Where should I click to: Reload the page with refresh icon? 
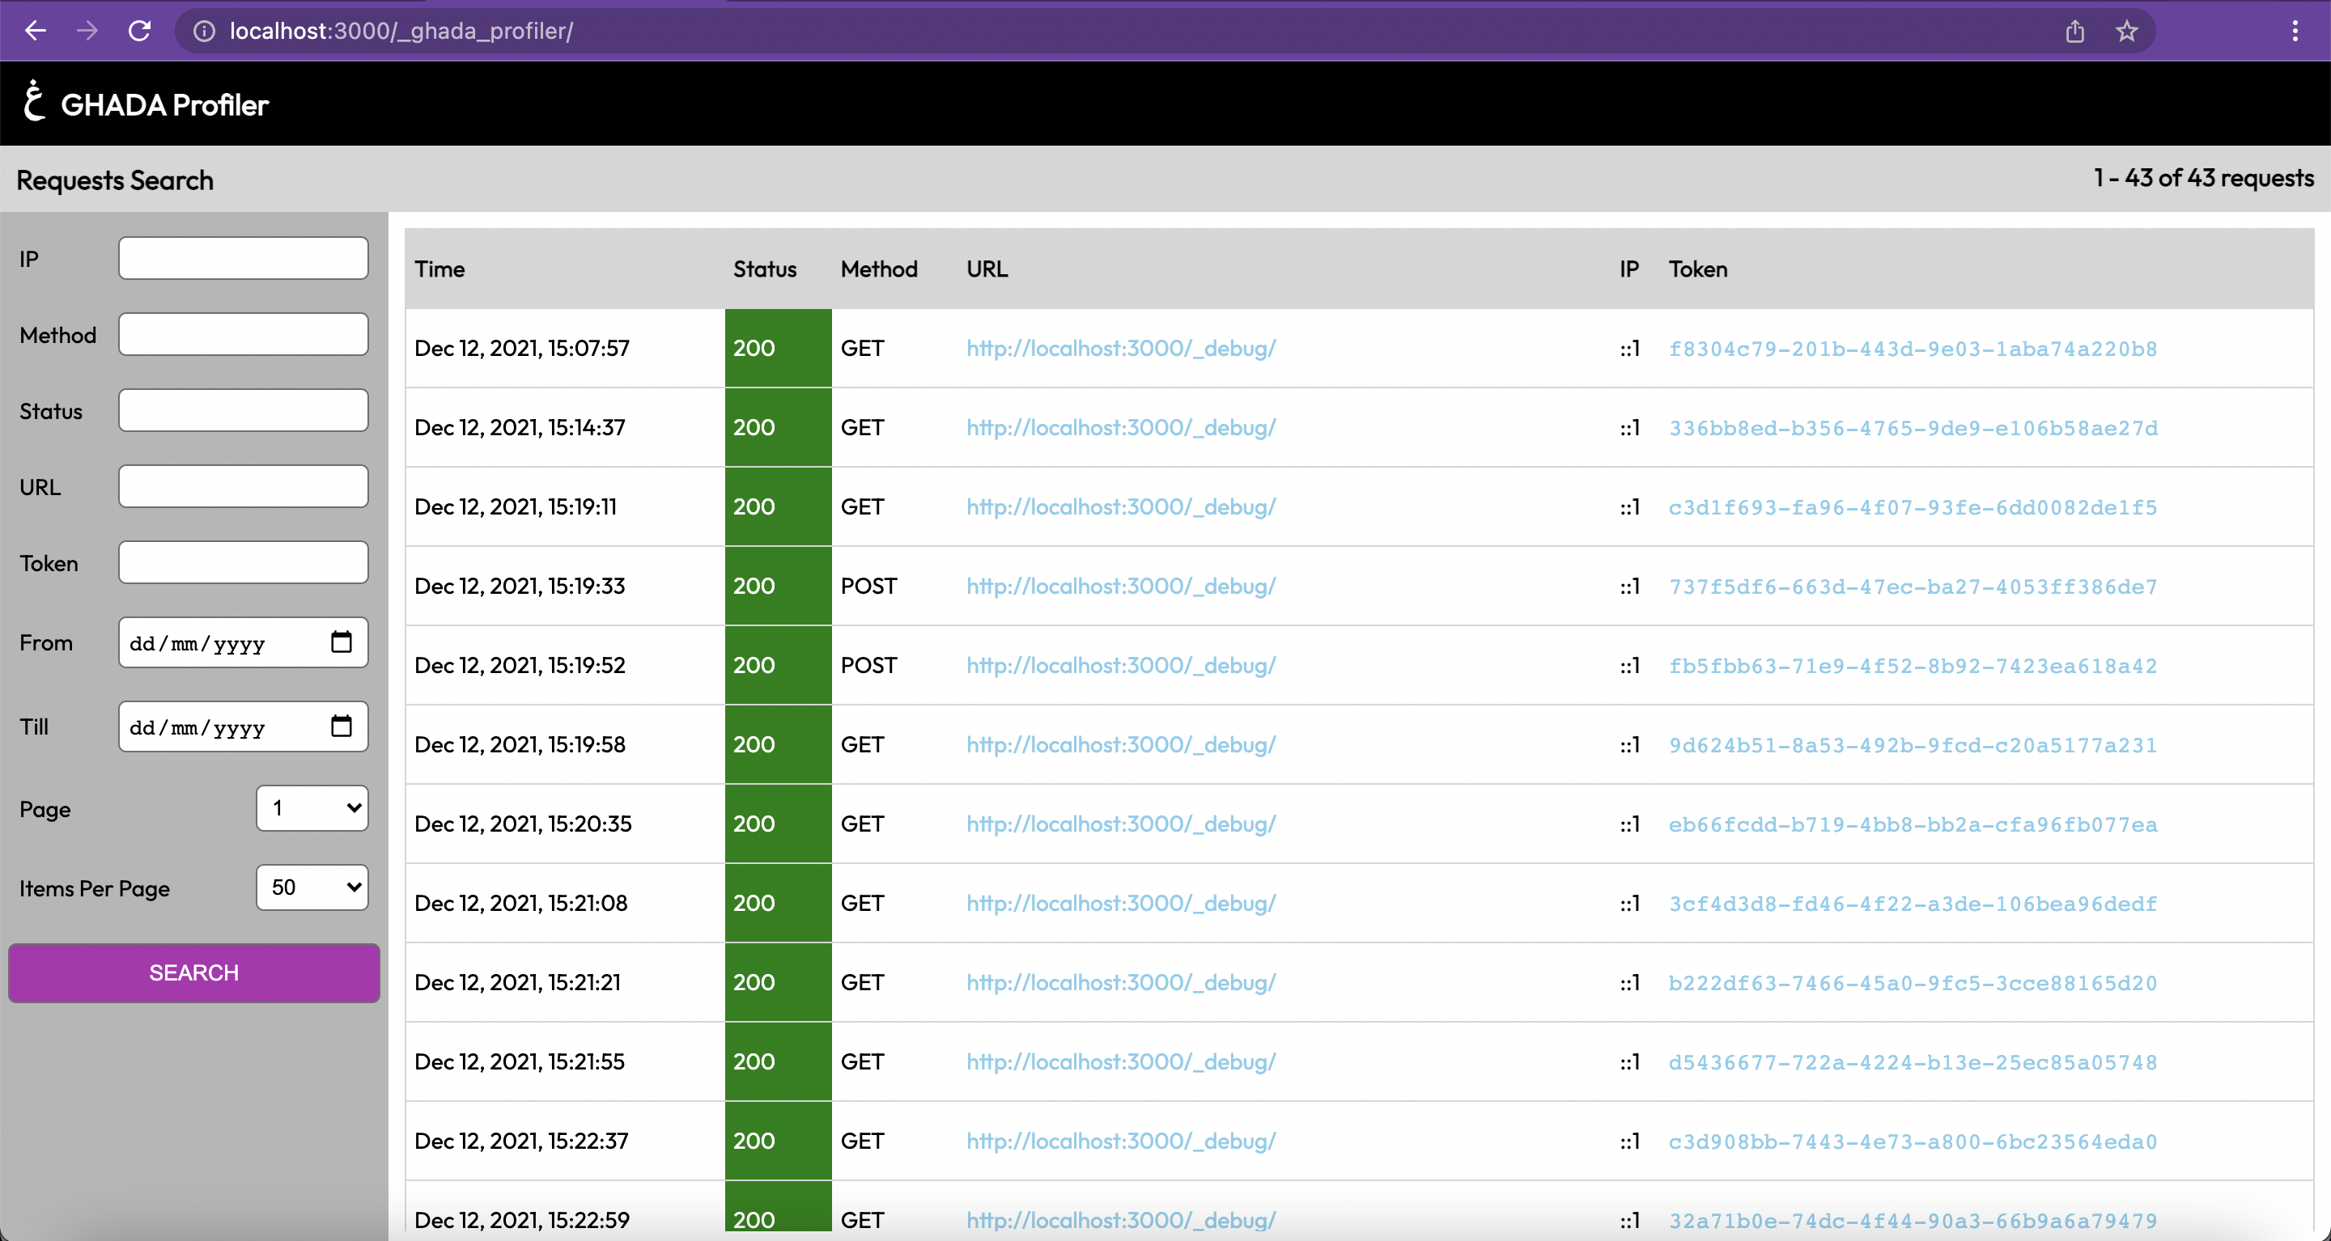coord(139,31)
